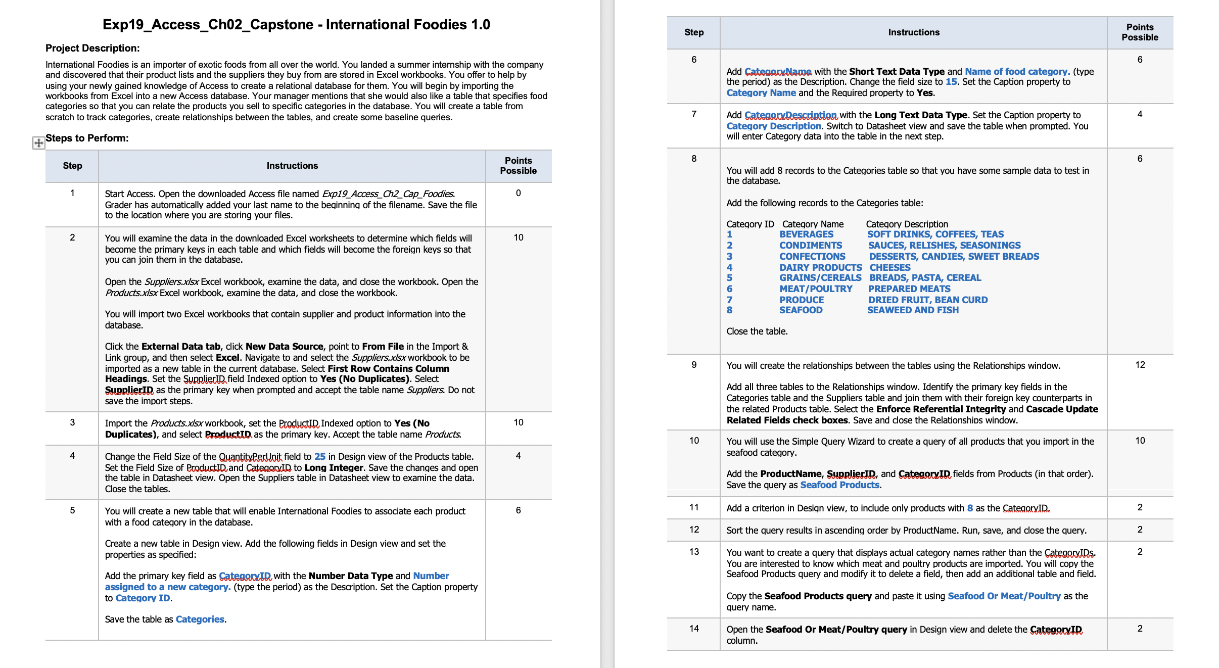The image size is (1219, 668).
Task: Click the blue CategoryID field name
Action: (x=245, y=576)
